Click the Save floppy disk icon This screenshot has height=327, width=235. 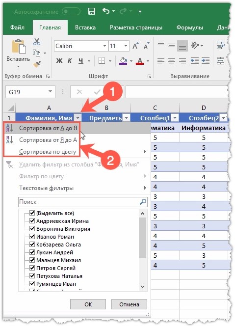point(91,11)
